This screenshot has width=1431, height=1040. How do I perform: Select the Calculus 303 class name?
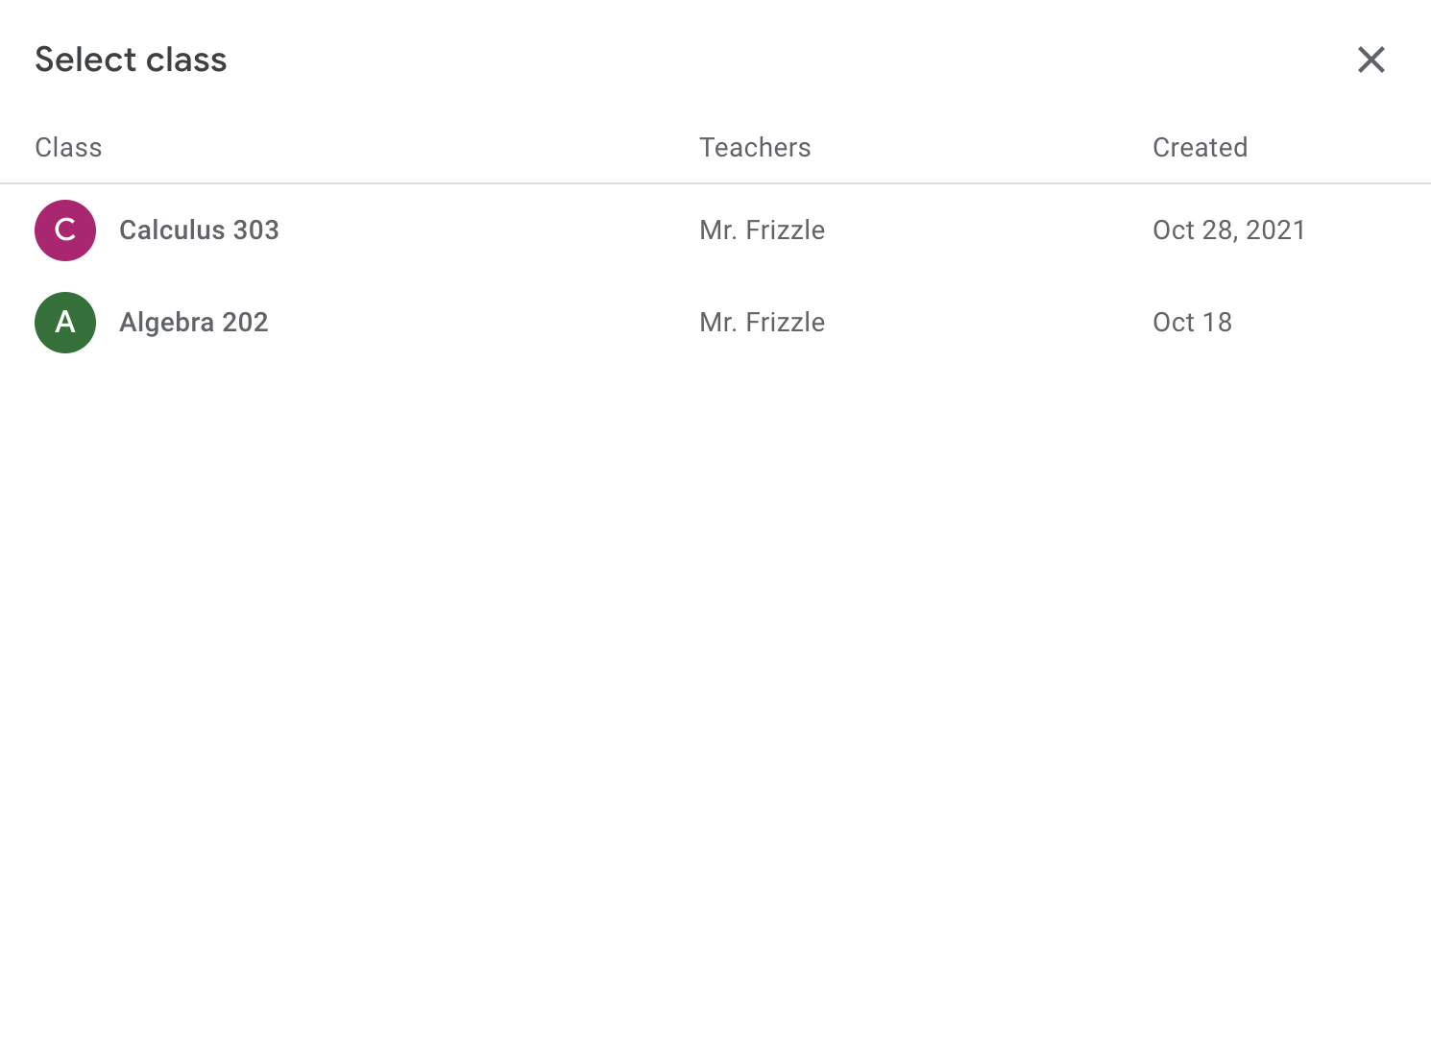pyautogui.click(x=199, y=230)
